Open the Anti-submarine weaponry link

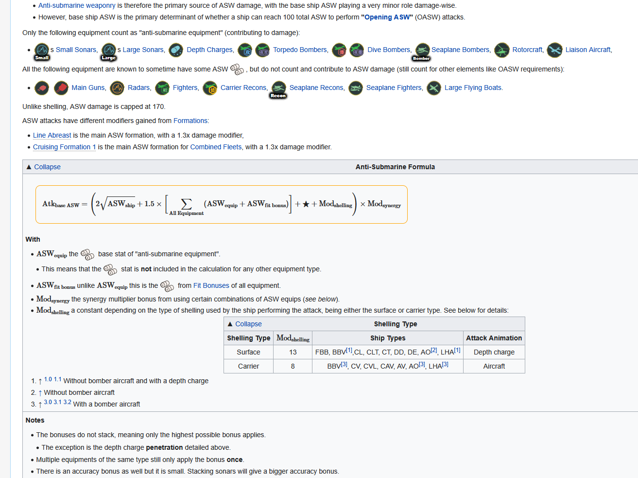tap(77, 5)
